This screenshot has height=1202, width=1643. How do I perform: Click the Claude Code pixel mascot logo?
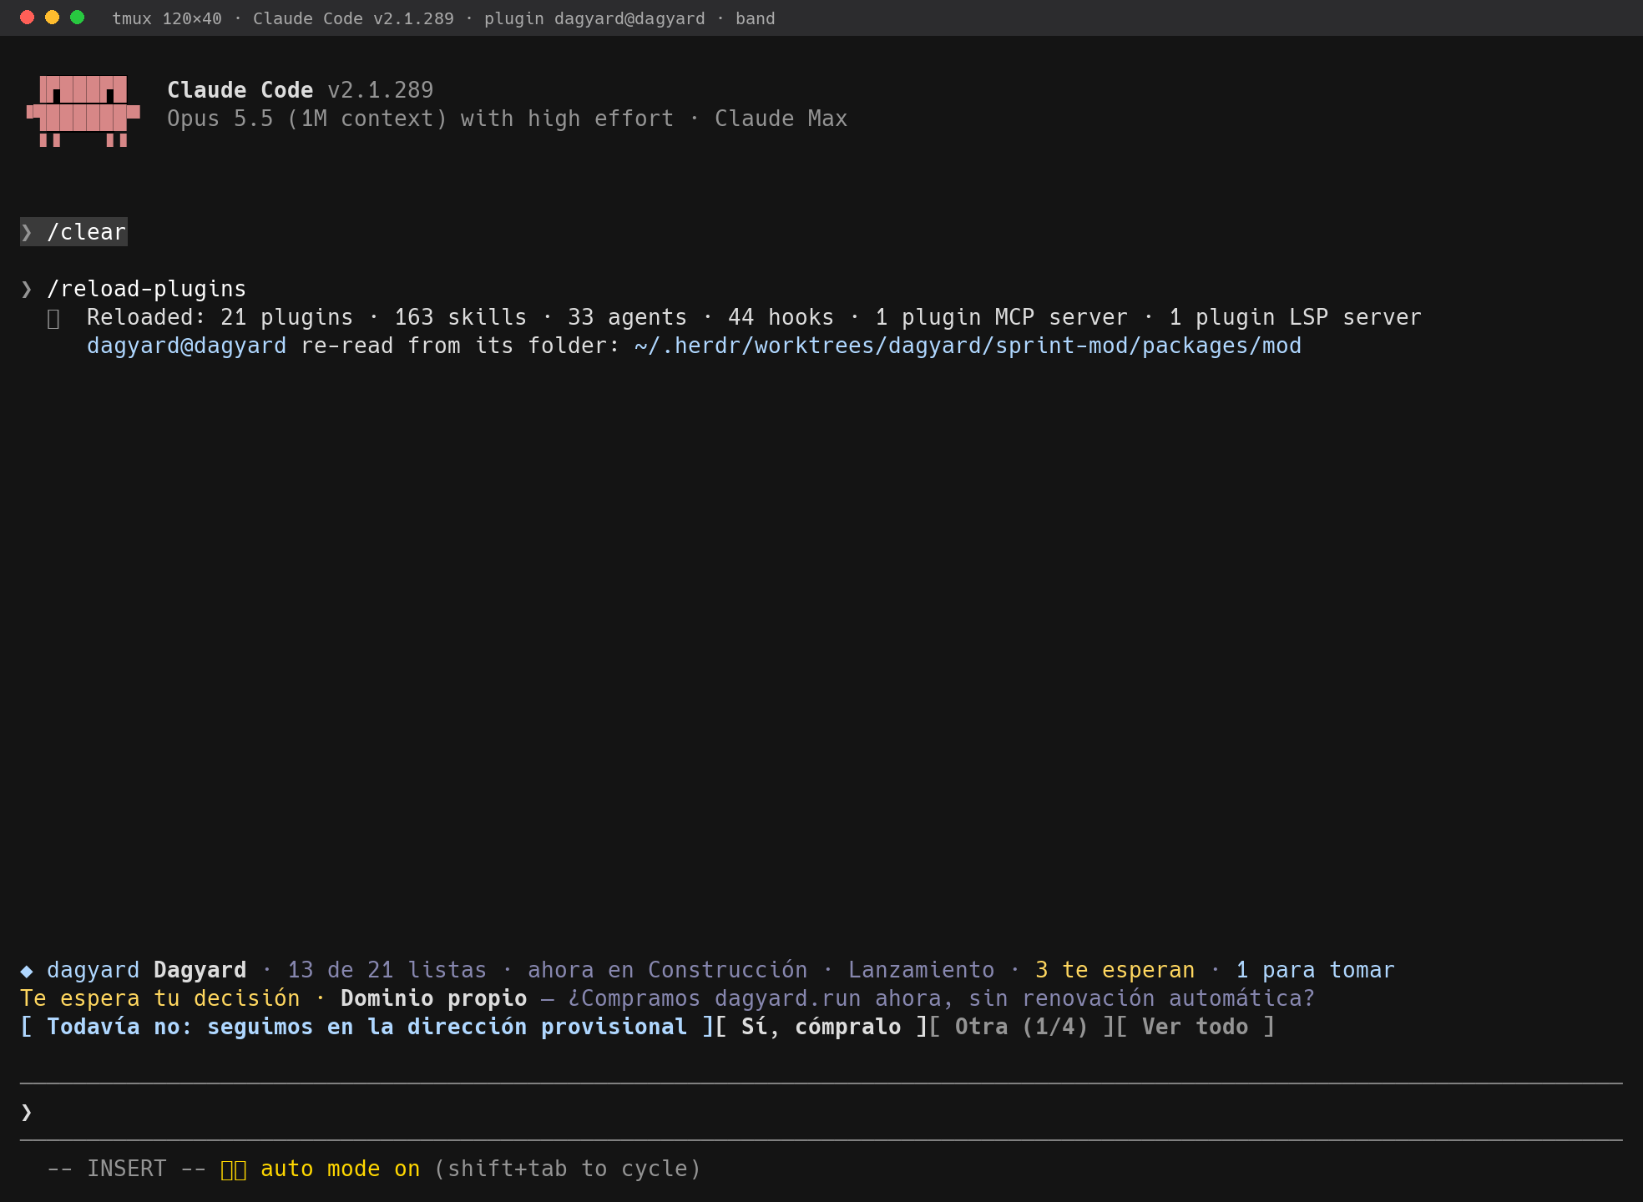pyautogui.click(x=83, y=111)
